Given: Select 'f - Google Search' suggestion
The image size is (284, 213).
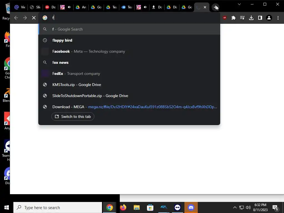Looking at the screenshot, I should [x=129, y=29].
